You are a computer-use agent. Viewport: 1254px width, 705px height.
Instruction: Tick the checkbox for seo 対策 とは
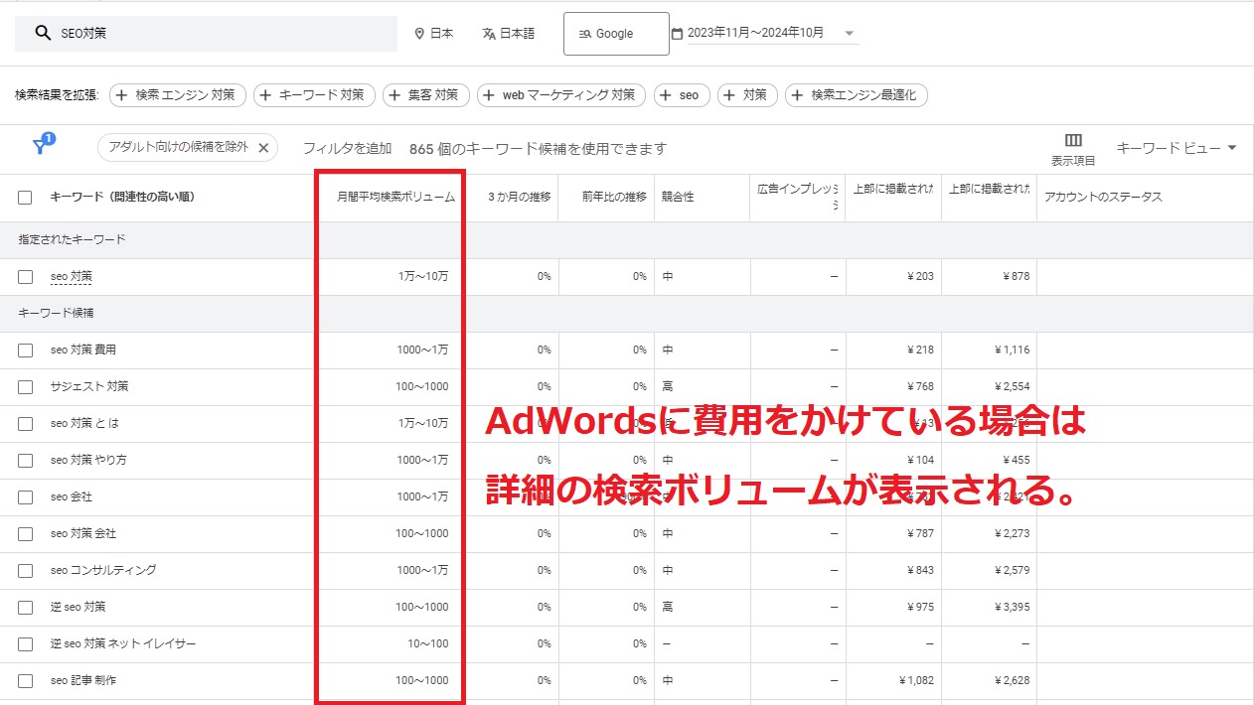pyautogui.click(x=25, y=424)
